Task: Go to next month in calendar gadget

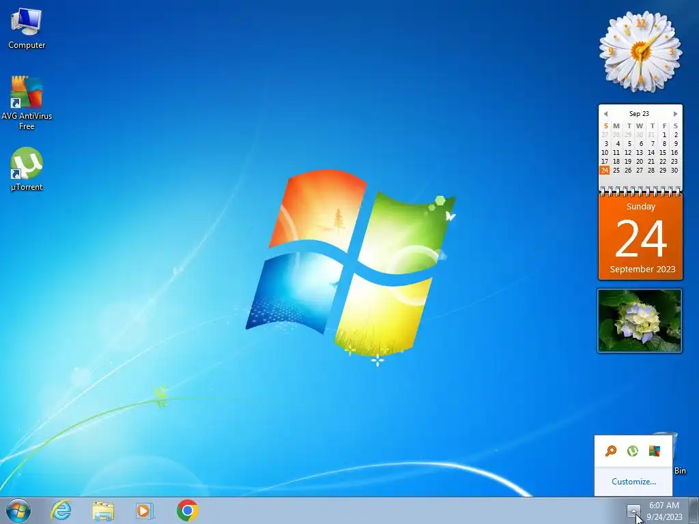Action: point(675,114)
